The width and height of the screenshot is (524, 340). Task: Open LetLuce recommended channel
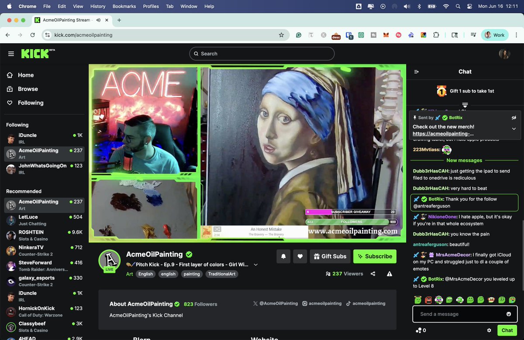click(44, 220)
